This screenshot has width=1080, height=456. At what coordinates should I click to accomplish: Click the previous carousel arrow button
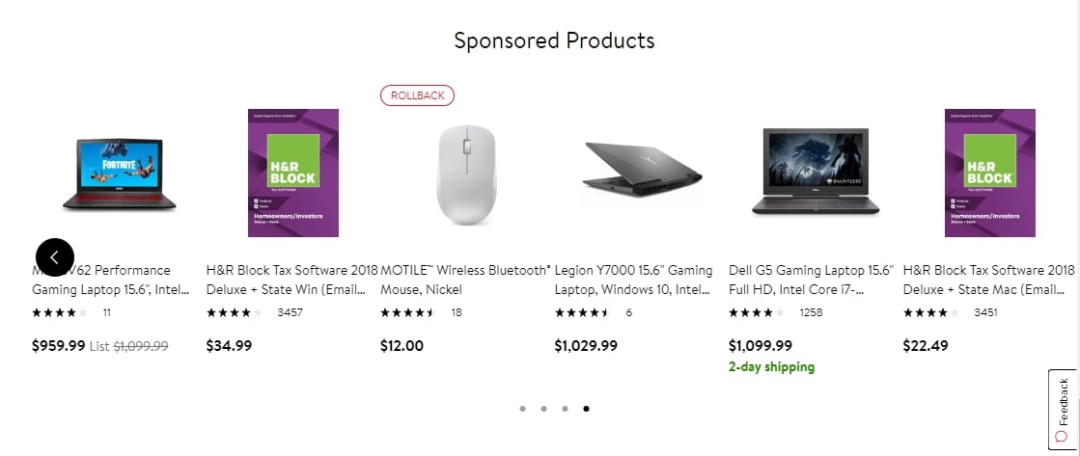point(54,256)
